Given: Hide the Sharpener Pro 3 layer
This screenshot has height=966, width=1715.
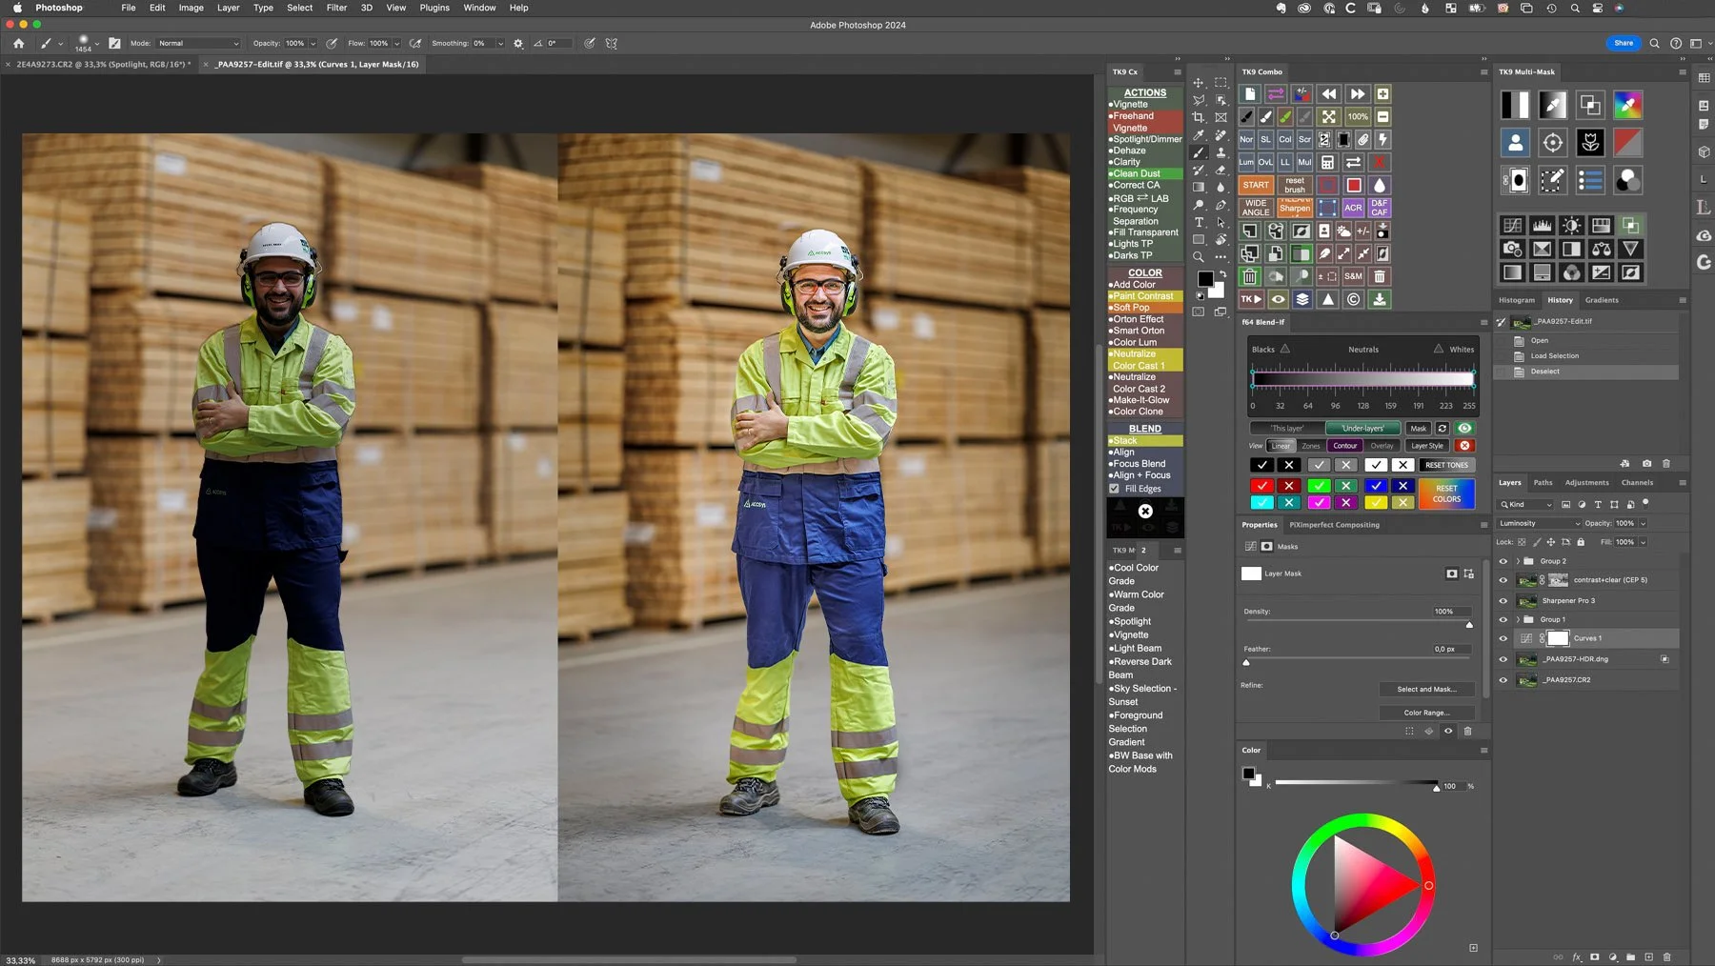Looking at the screenshot, I should point(1503,601).
